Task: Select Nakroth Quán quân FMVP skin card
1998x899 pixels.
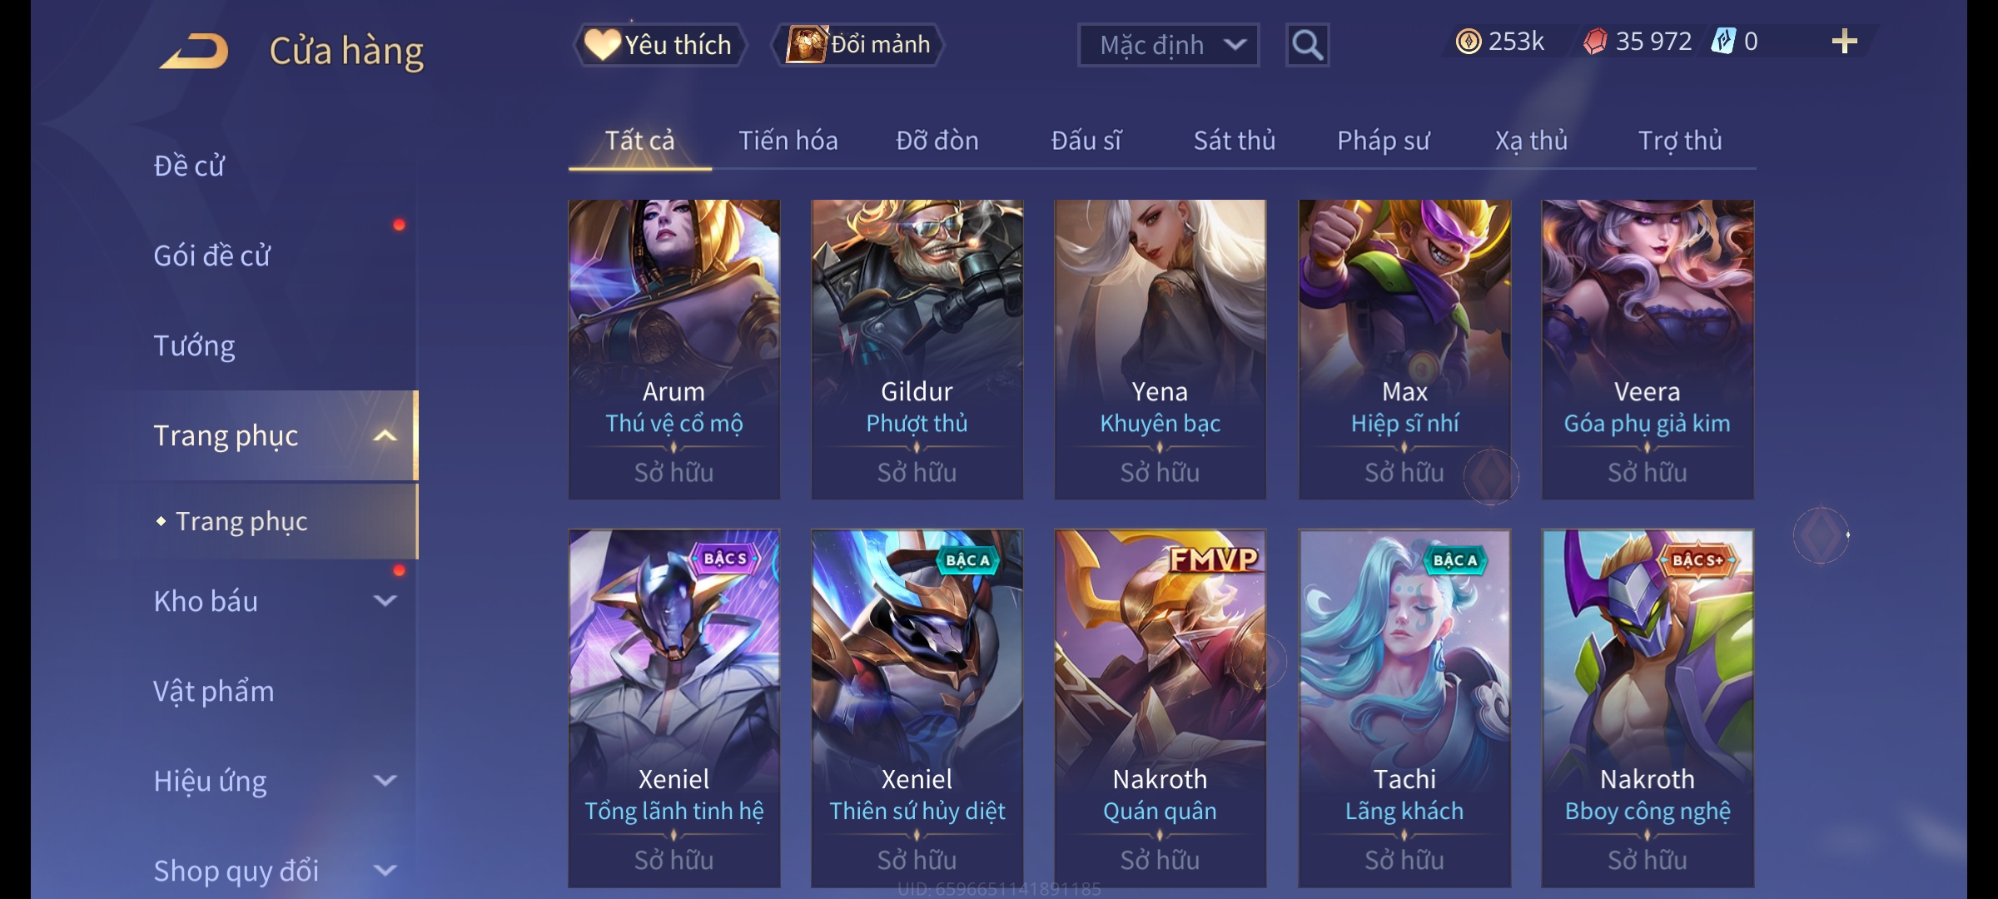Action: (1161, 708)
